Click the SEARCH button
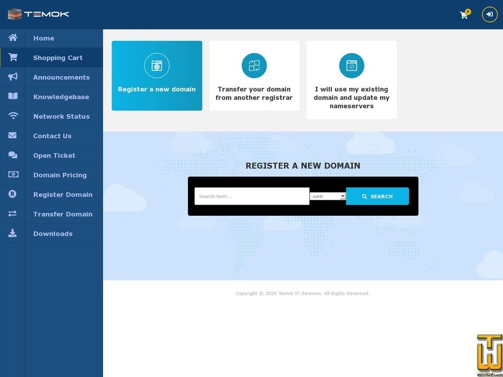 (377, 196)
